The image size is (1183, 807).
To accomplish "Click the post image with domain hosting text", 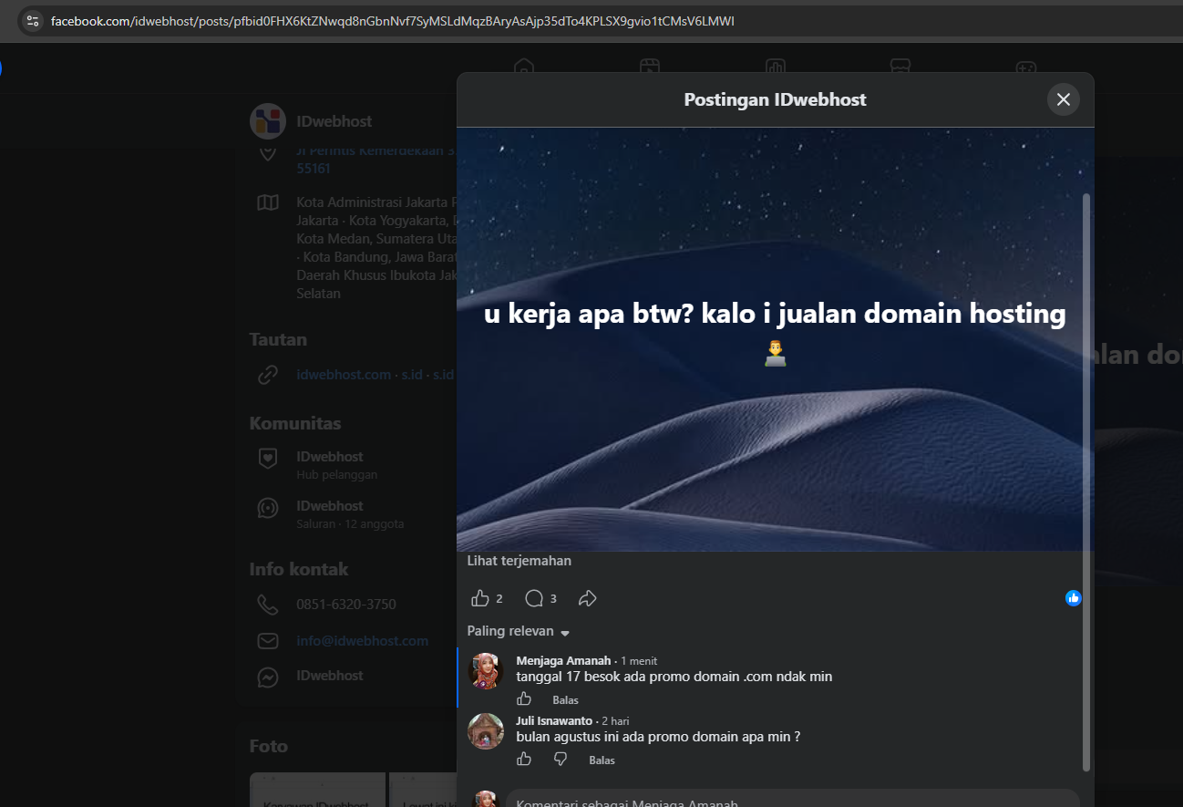I will [775, 339].
